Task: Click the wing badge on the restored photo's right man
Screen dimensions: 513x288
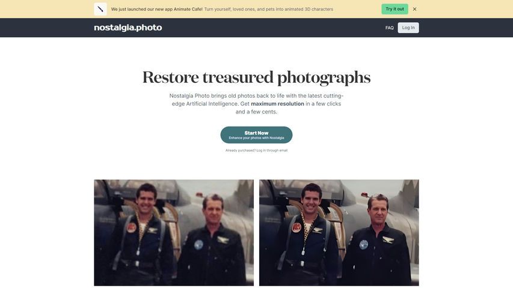Action: (388, 240)
